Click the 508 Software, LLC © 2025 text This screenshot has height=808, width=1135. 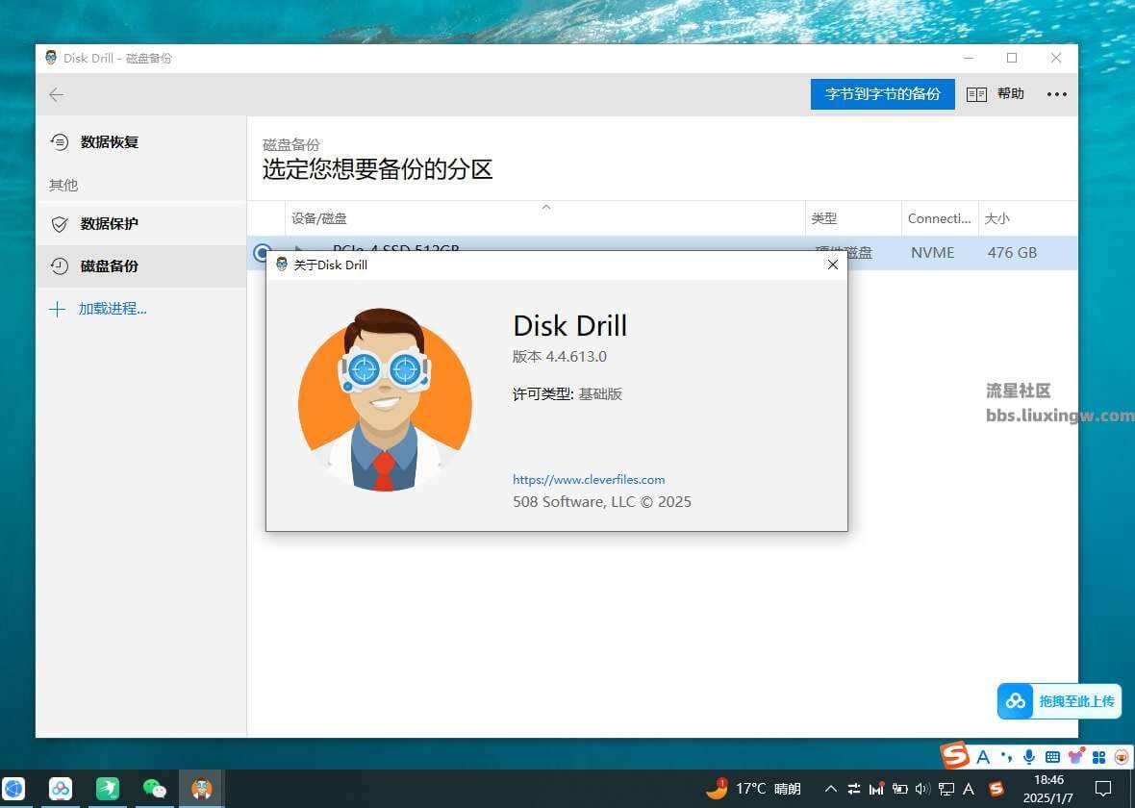tap(601, 502)
